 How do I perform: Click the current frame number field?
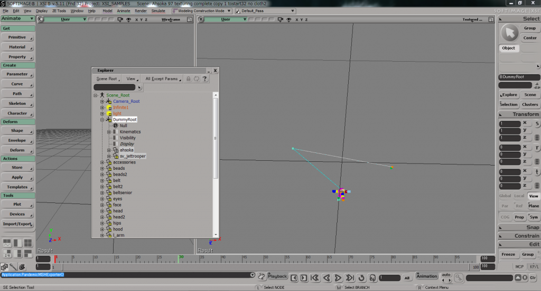pos(390,278)
